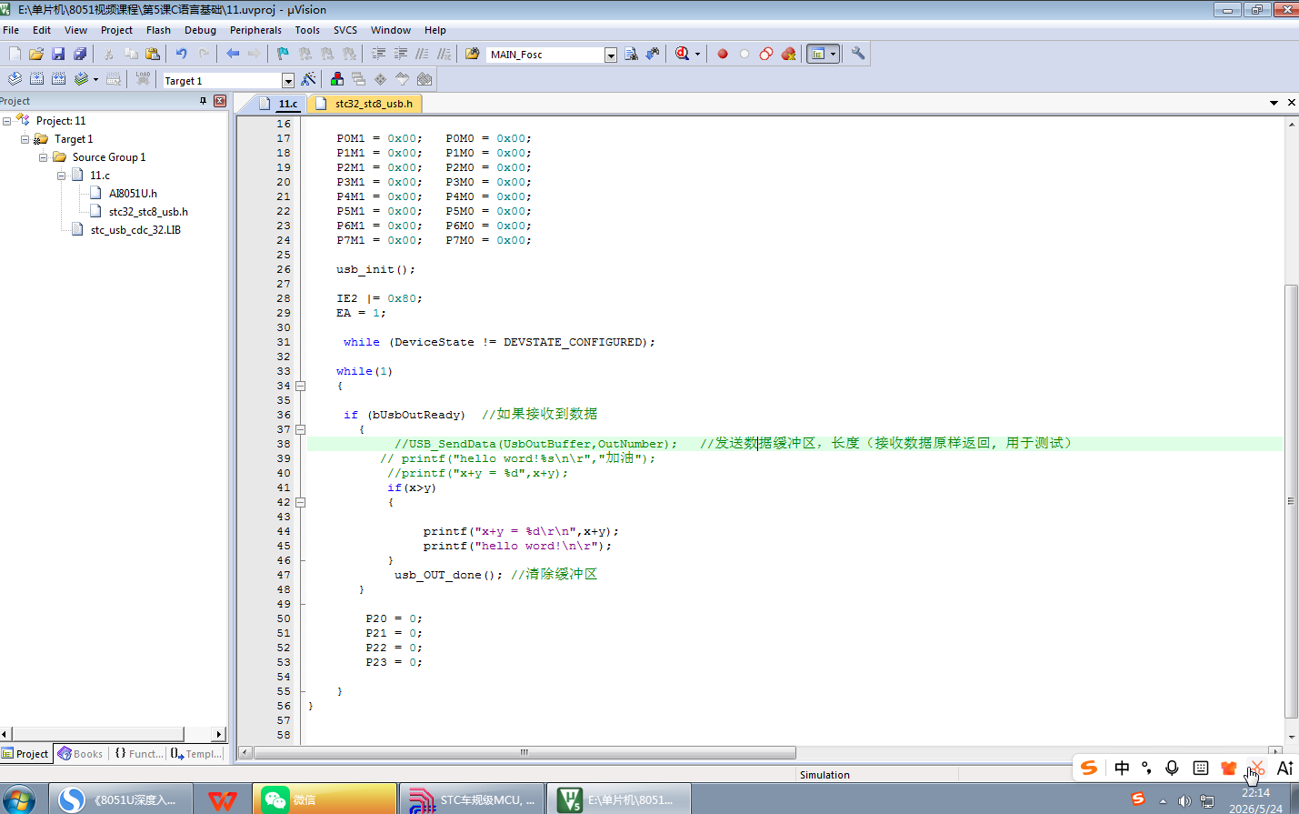
Task: Collapse code block at line 37
Action: point(300,429)
